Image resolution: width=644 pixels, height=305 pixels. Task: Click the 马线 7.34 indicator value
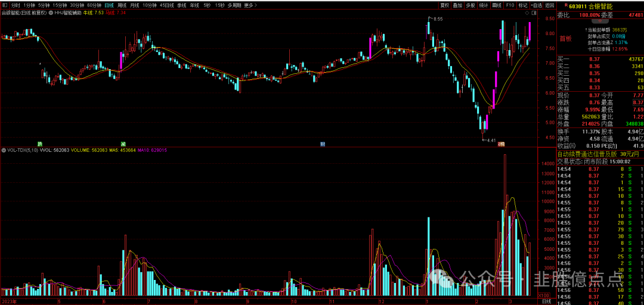point(116,13)
